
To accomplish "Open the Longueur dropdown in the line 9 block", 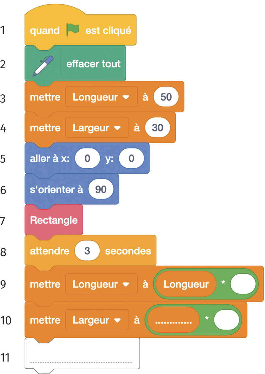I will point(101,284).
